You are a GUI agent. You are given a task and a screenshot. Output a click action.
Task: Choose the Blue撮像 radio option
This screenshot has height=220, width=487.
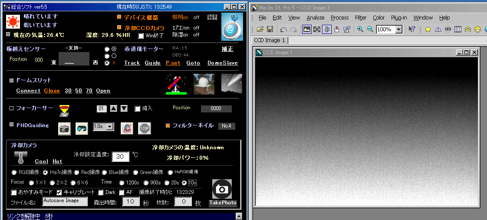(x=104, y=172)
